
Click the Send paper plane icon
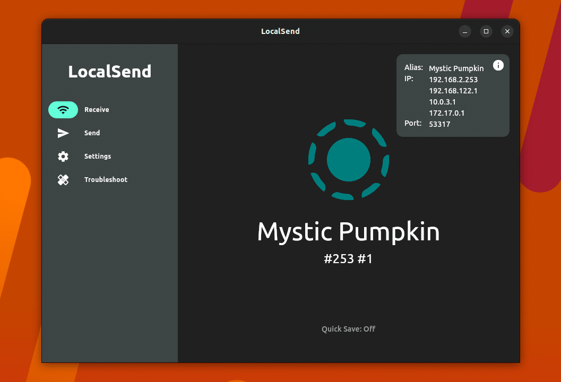[x=63, y=133]
